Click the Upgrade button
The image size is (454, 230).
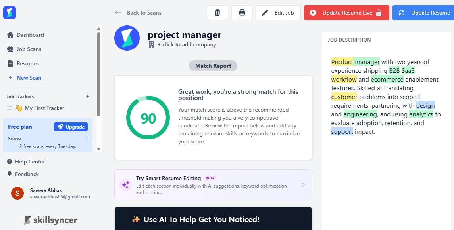tap(71, 127)
